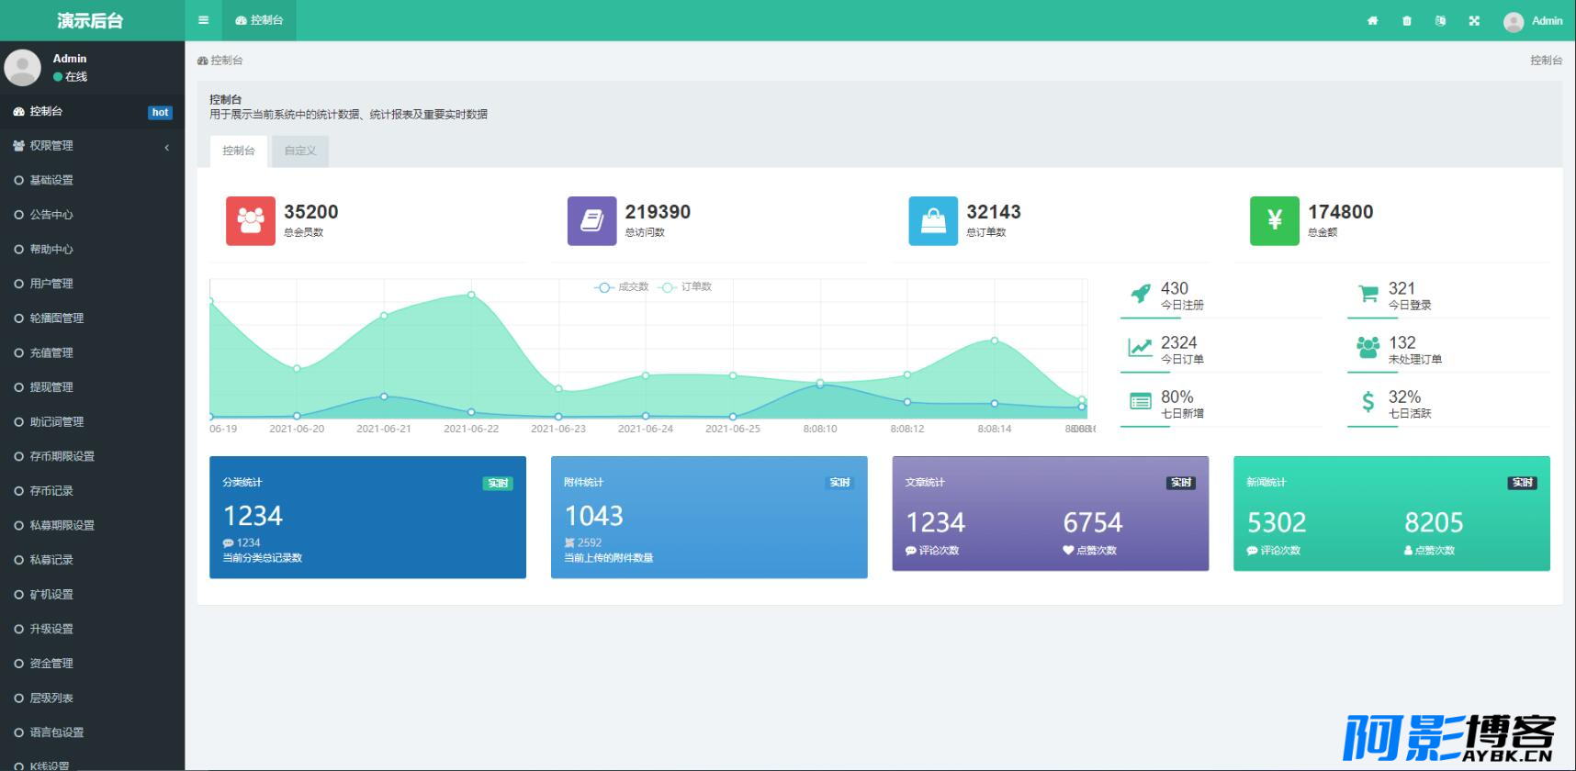
Task: Click the blue 总订单数 shopping bag icon
Action: pos(933,220)
